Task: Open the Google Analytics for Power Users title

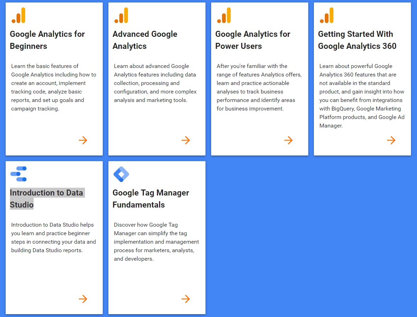Action: pyautogui.click(x=253, y=40)
